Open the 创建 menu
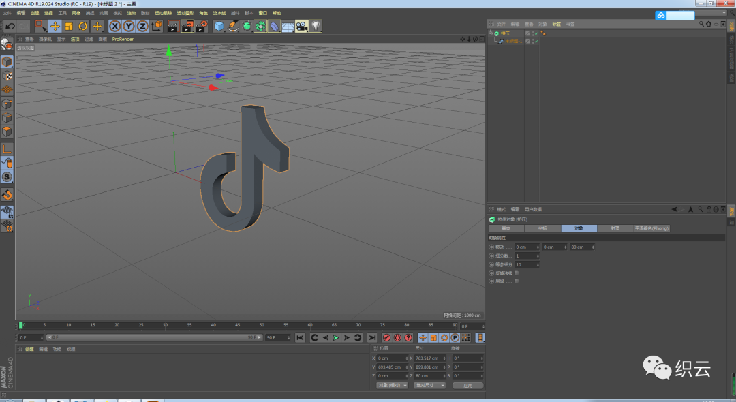 tap(35, 13)
